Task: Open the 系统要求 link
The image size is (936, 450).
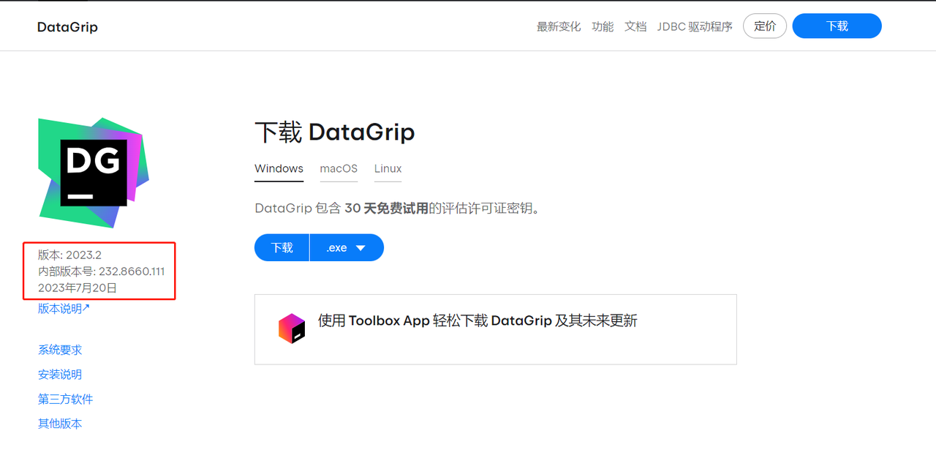Action: point(60,350)
